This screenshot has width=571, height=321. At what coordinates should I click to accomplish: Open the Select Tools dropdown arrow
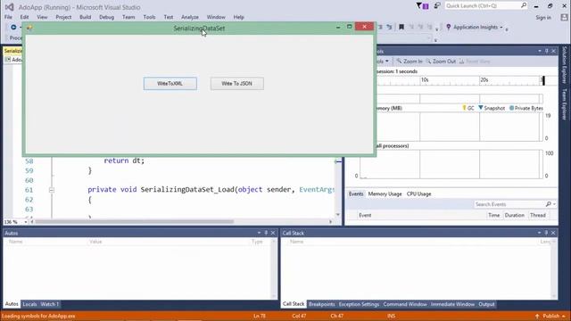(x=386, y=62)
